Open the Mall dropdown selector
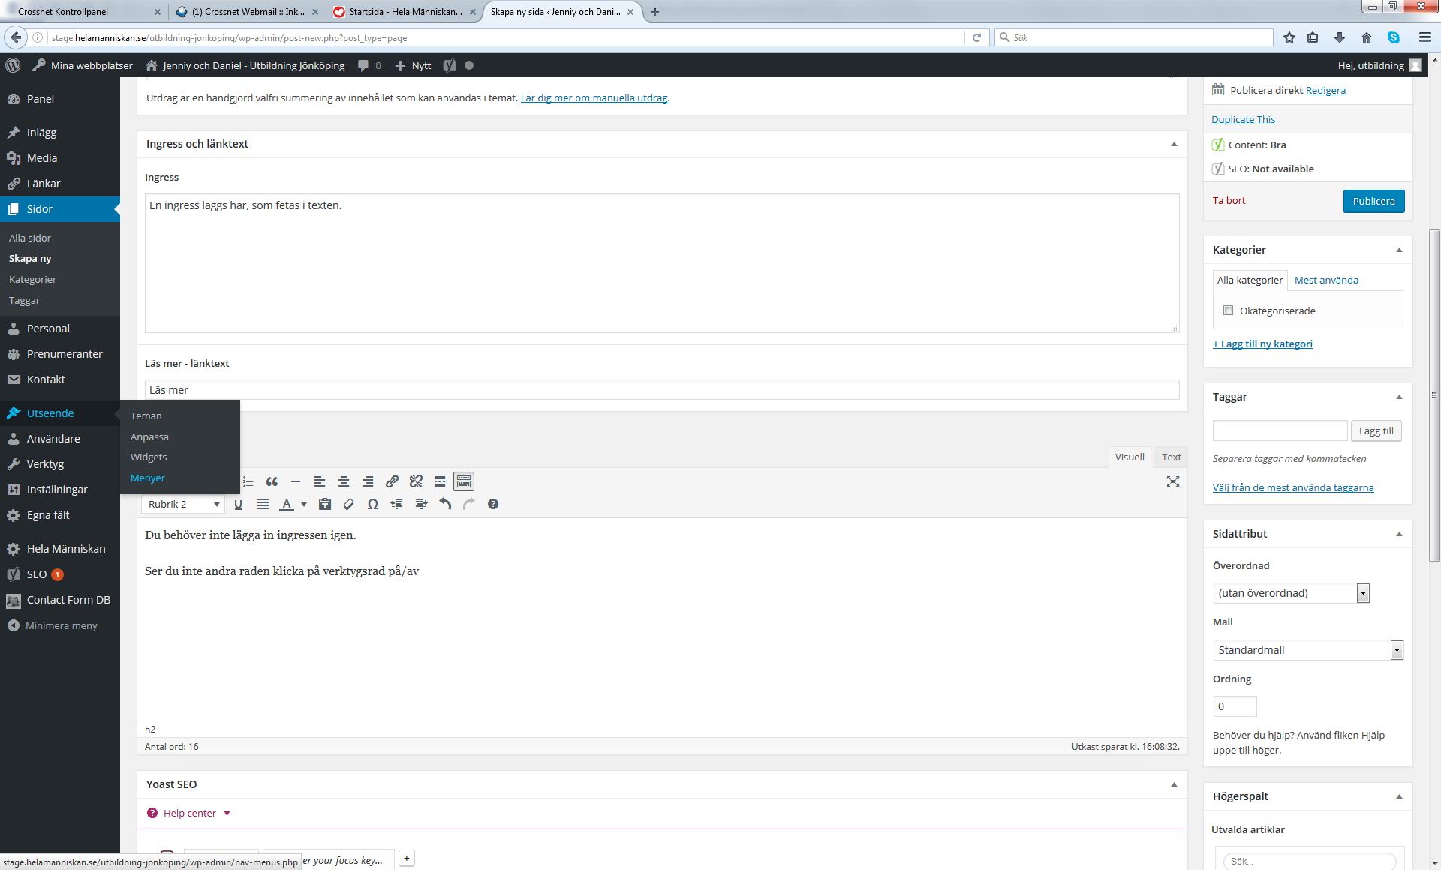 [1396, 649]
